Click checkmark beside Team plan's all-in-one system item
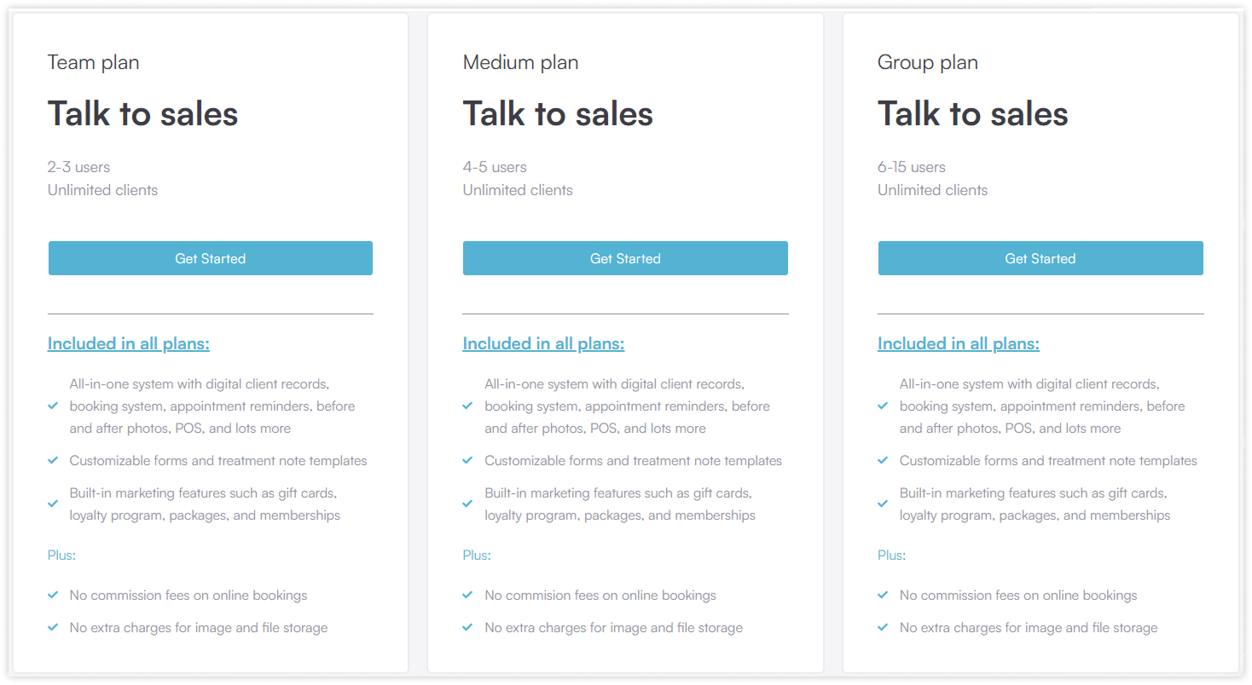 [53, 406]
